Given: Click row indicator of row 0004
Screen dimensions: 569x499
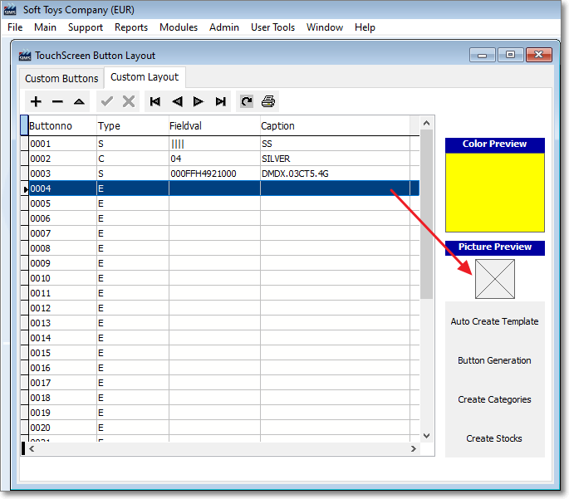Looking at the screenshot, I should coord(25,189).
